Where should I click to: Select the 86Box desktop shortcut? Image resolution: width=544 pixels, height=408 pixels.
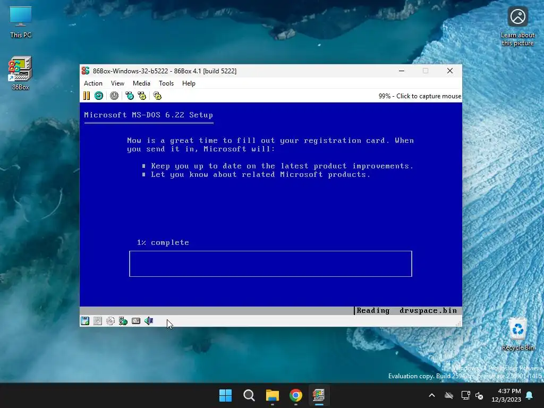point(21,73)
